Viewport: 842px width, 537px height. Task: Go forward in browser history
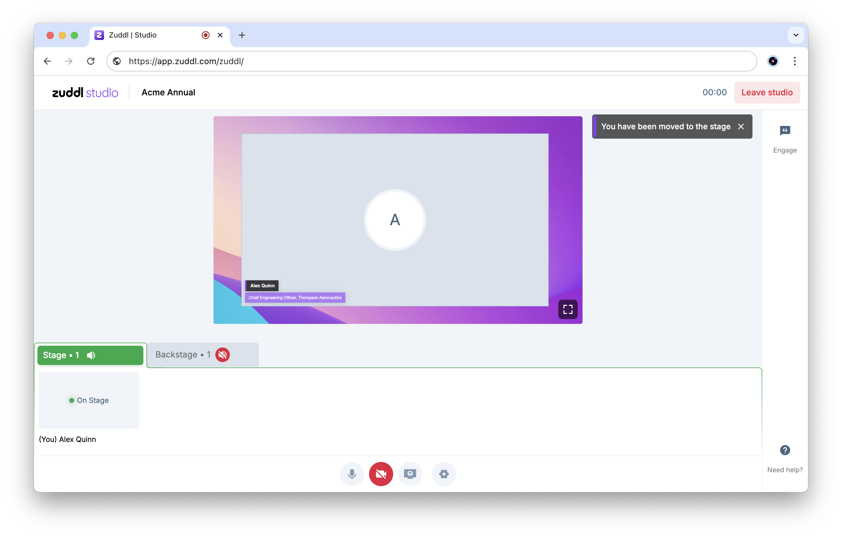point(69,61)
